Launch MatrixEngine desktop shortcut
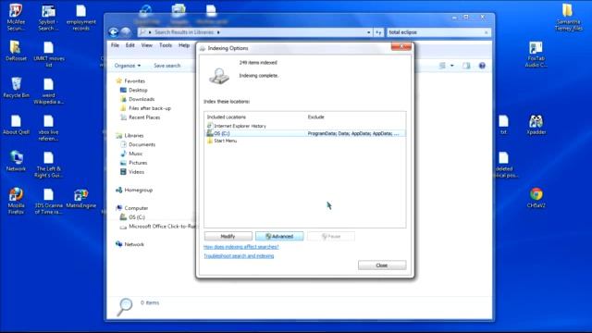Screen dimensions: 592x333 pyautogui.click(x=80, y=199)
